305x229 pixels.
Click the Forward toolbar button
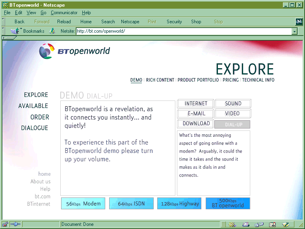(x=42, y=22)
